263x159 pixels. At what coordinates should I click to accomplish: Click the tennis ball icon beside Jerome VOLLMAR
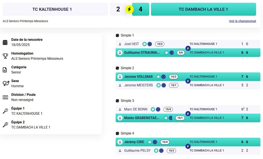point(158,77)
